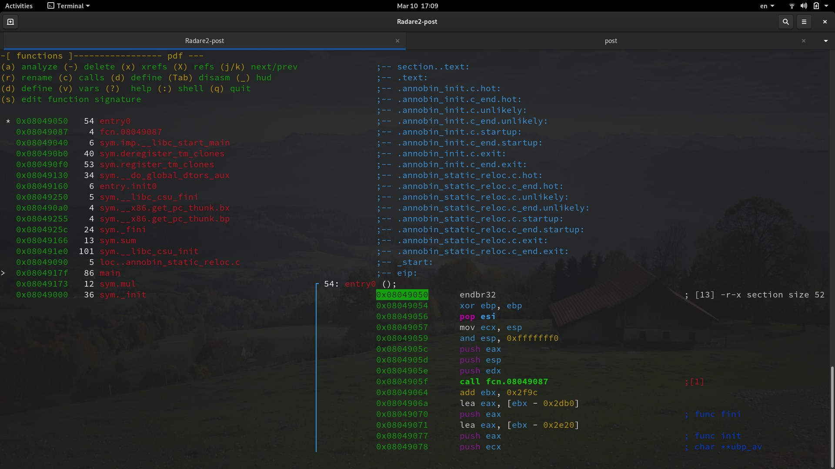The width and height of the screenshot is (835, 469).
Task: Click the highlighted address 0x08049050
Action: point(402,295)
